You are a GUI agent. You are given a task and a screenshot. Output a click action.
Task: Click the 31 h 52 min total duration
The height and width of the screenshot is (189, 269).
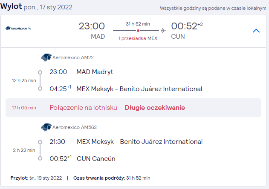(138, 24)
